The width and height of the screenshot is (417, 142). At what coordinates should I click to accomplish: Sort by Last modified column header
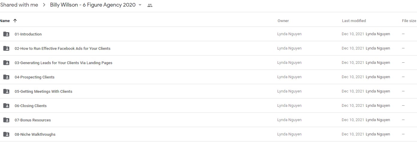tap(354, 21)
